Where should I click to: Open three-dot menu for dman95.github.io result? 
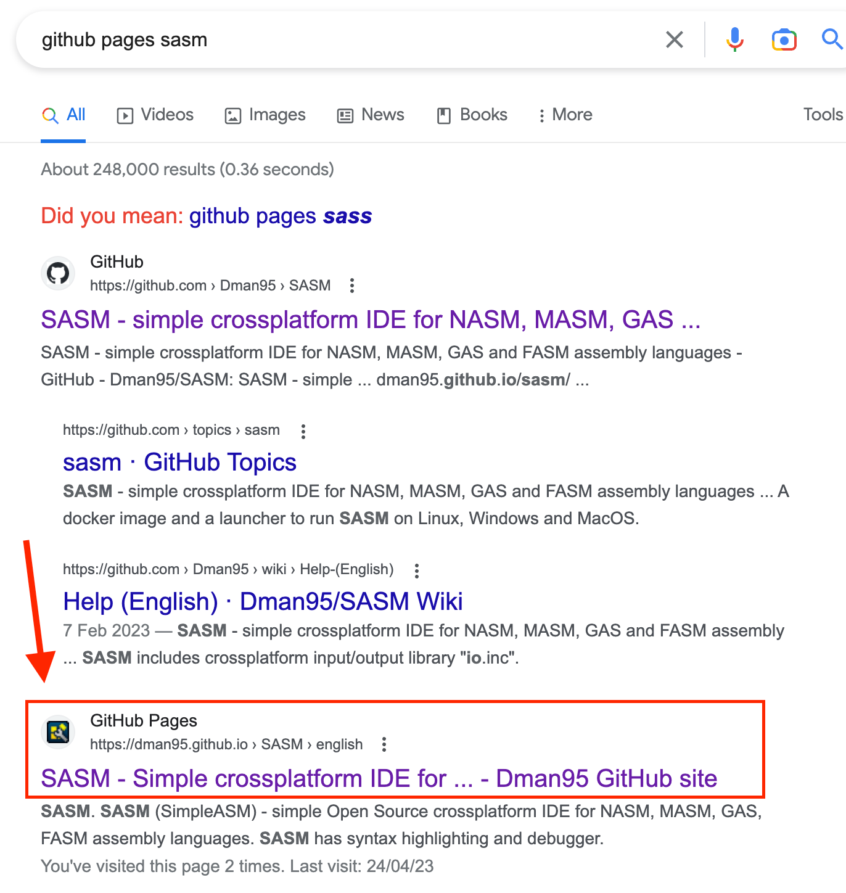tap(384, 744)
